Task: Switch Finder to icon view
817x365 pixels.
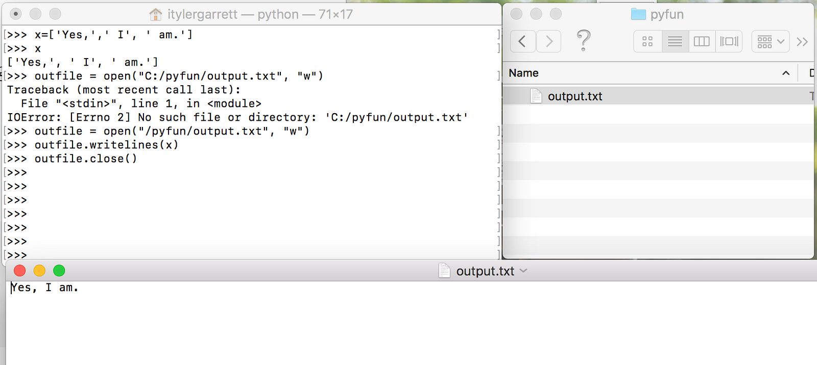Action: tap(647, 41)
